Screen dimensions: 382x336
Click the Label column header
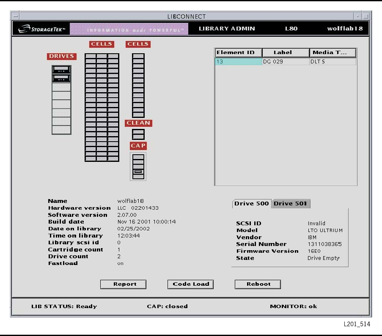286,52
